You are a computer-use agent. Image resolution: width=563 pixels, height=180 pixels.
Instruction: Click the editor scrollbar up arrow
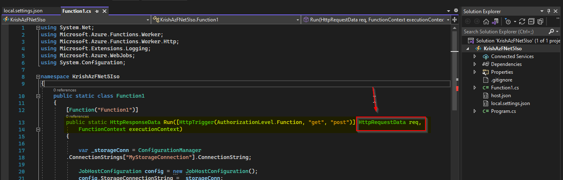456,27
